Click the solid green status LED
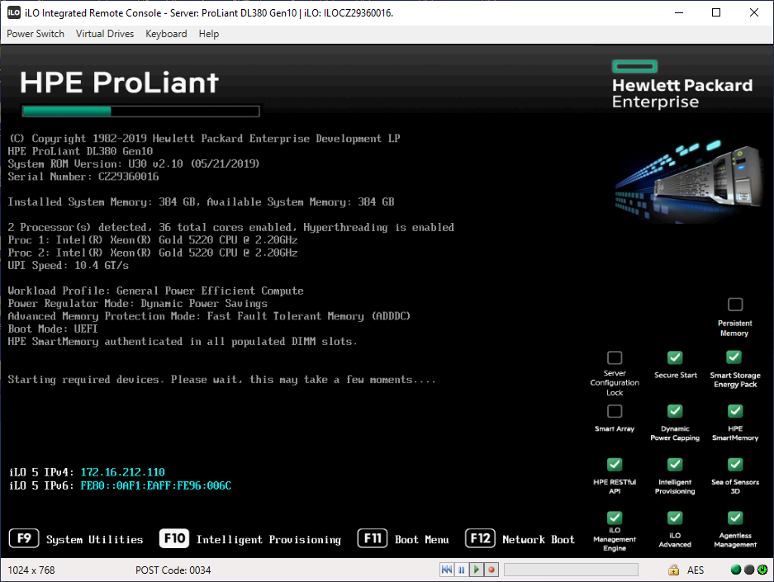 click(x=735, y=570)
